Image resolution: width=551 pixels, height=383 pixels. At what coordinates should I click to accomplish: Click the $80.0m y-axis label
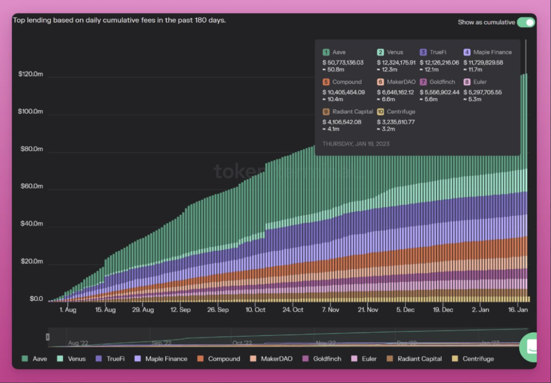(x=32, y=149)
